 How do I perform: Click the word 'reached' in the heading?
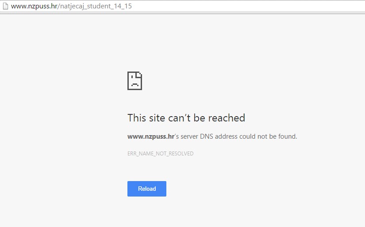pyautogui.click(x=227, y=118)
